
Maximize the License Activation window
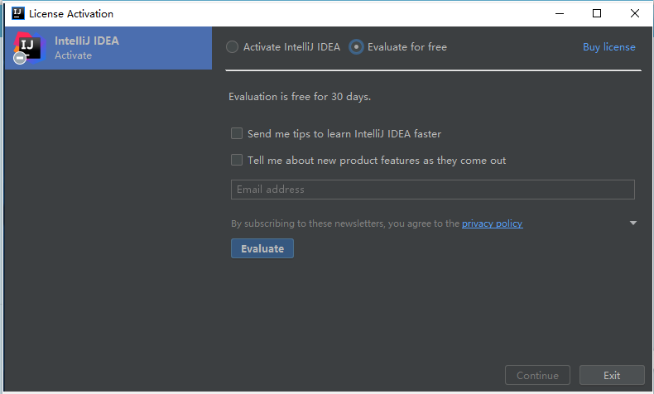pyautogui.click(x=597, y=14)
